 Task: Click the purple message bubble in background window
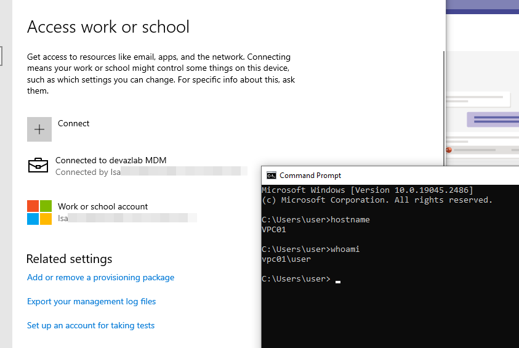[x=493, y=119]
